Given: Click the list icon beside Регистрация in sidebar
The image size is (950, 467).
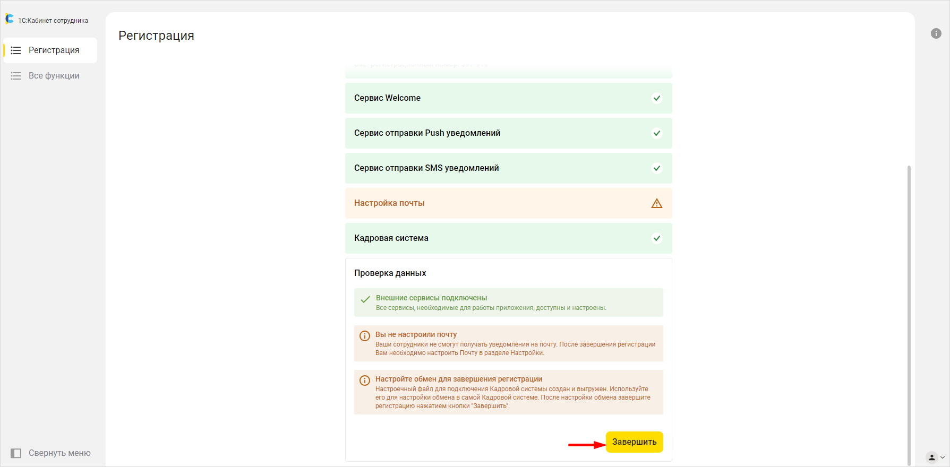Looking at the screenshot, I should (16, 50).
